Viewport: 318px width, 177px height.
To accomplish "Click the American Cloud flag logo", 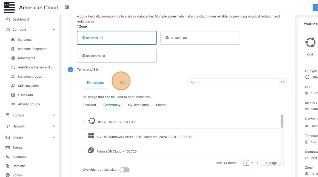I will [9, 7].
